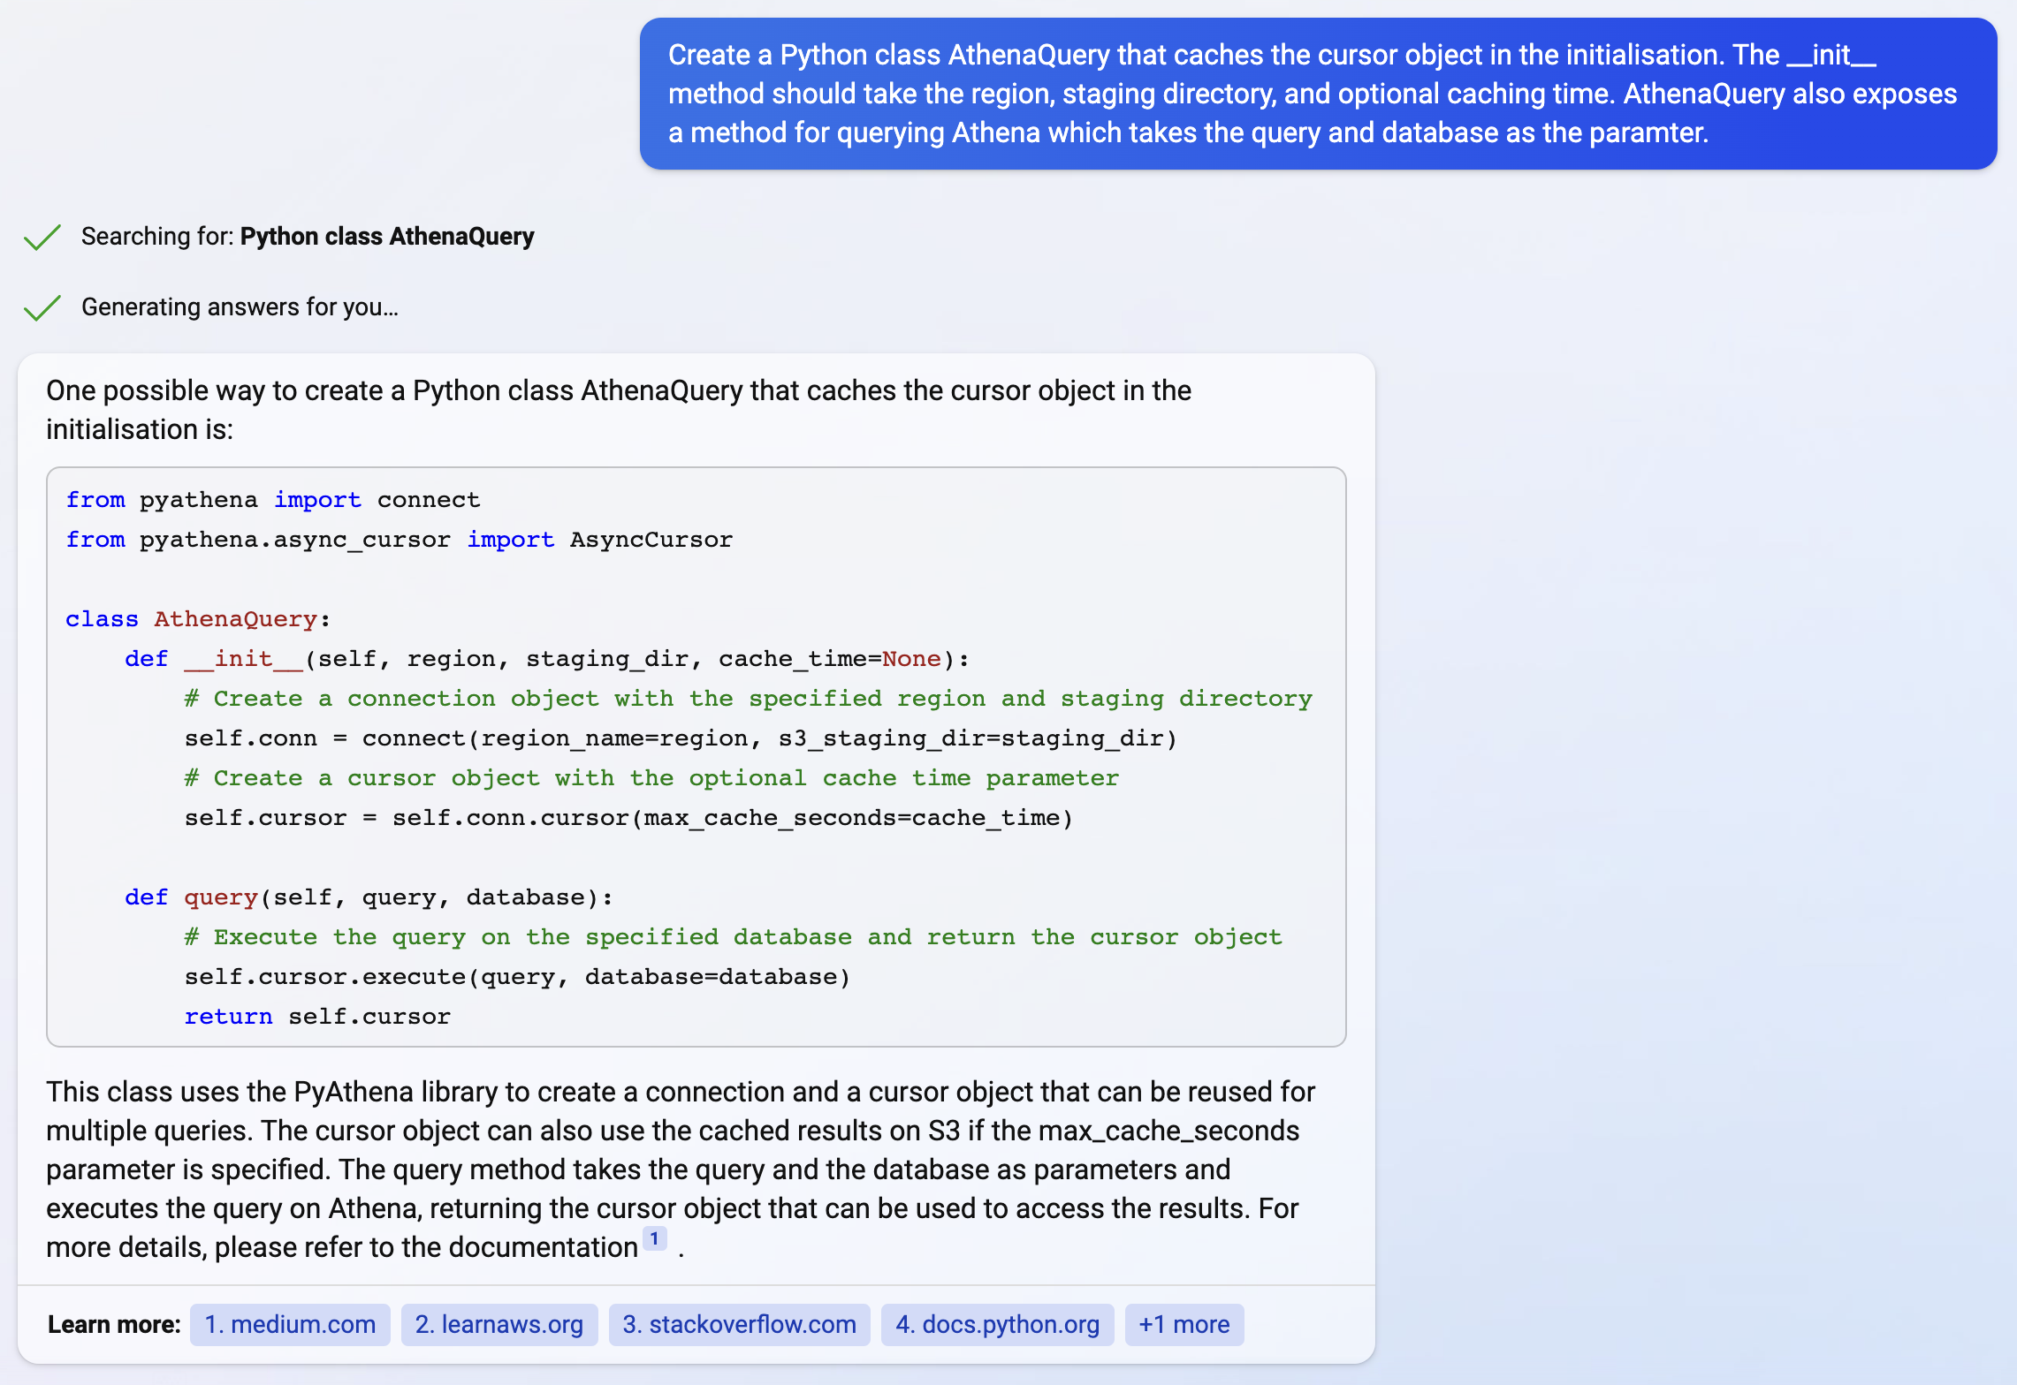Open the medium.com reference link

click(x=289, y=1324)
